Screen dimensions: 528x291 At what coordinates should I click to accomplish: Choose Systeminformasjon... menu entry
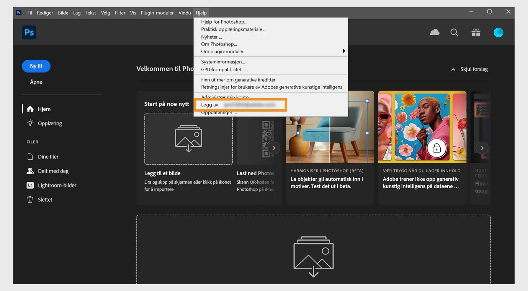(271, 62)
